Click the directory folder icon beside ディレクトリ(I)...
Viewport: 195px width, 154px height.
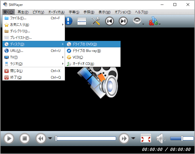pos(7,31)
